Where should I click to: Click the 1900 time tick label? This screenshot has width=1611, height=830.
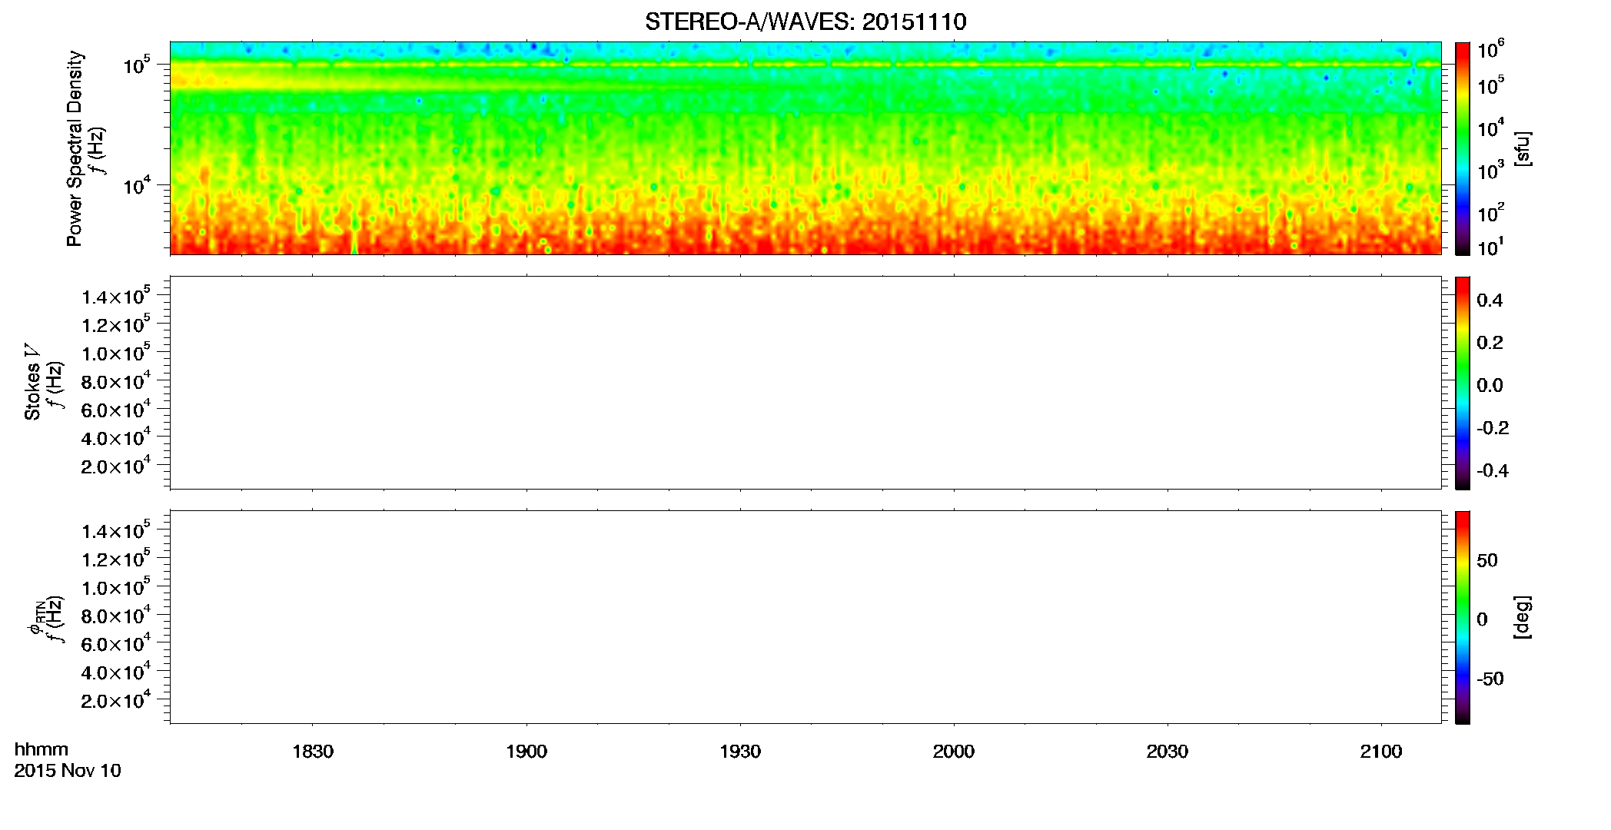click(526, 752)
